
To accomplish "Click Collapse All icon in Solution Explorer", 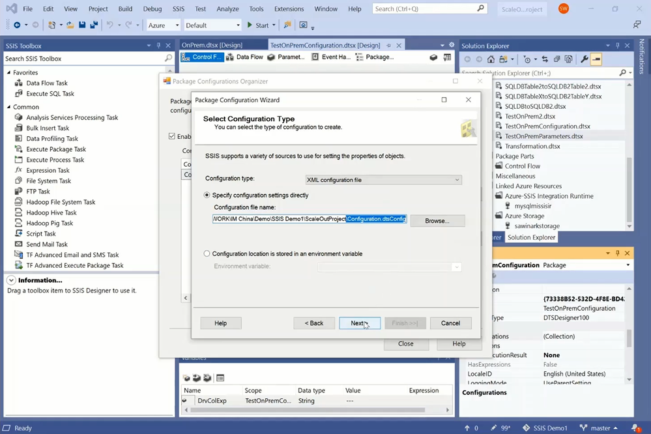I will tap(557, 59).
